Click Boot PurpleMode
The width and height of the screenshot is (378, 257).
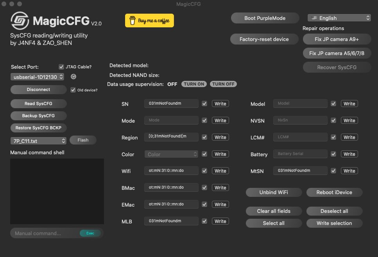tap(265, 18)
